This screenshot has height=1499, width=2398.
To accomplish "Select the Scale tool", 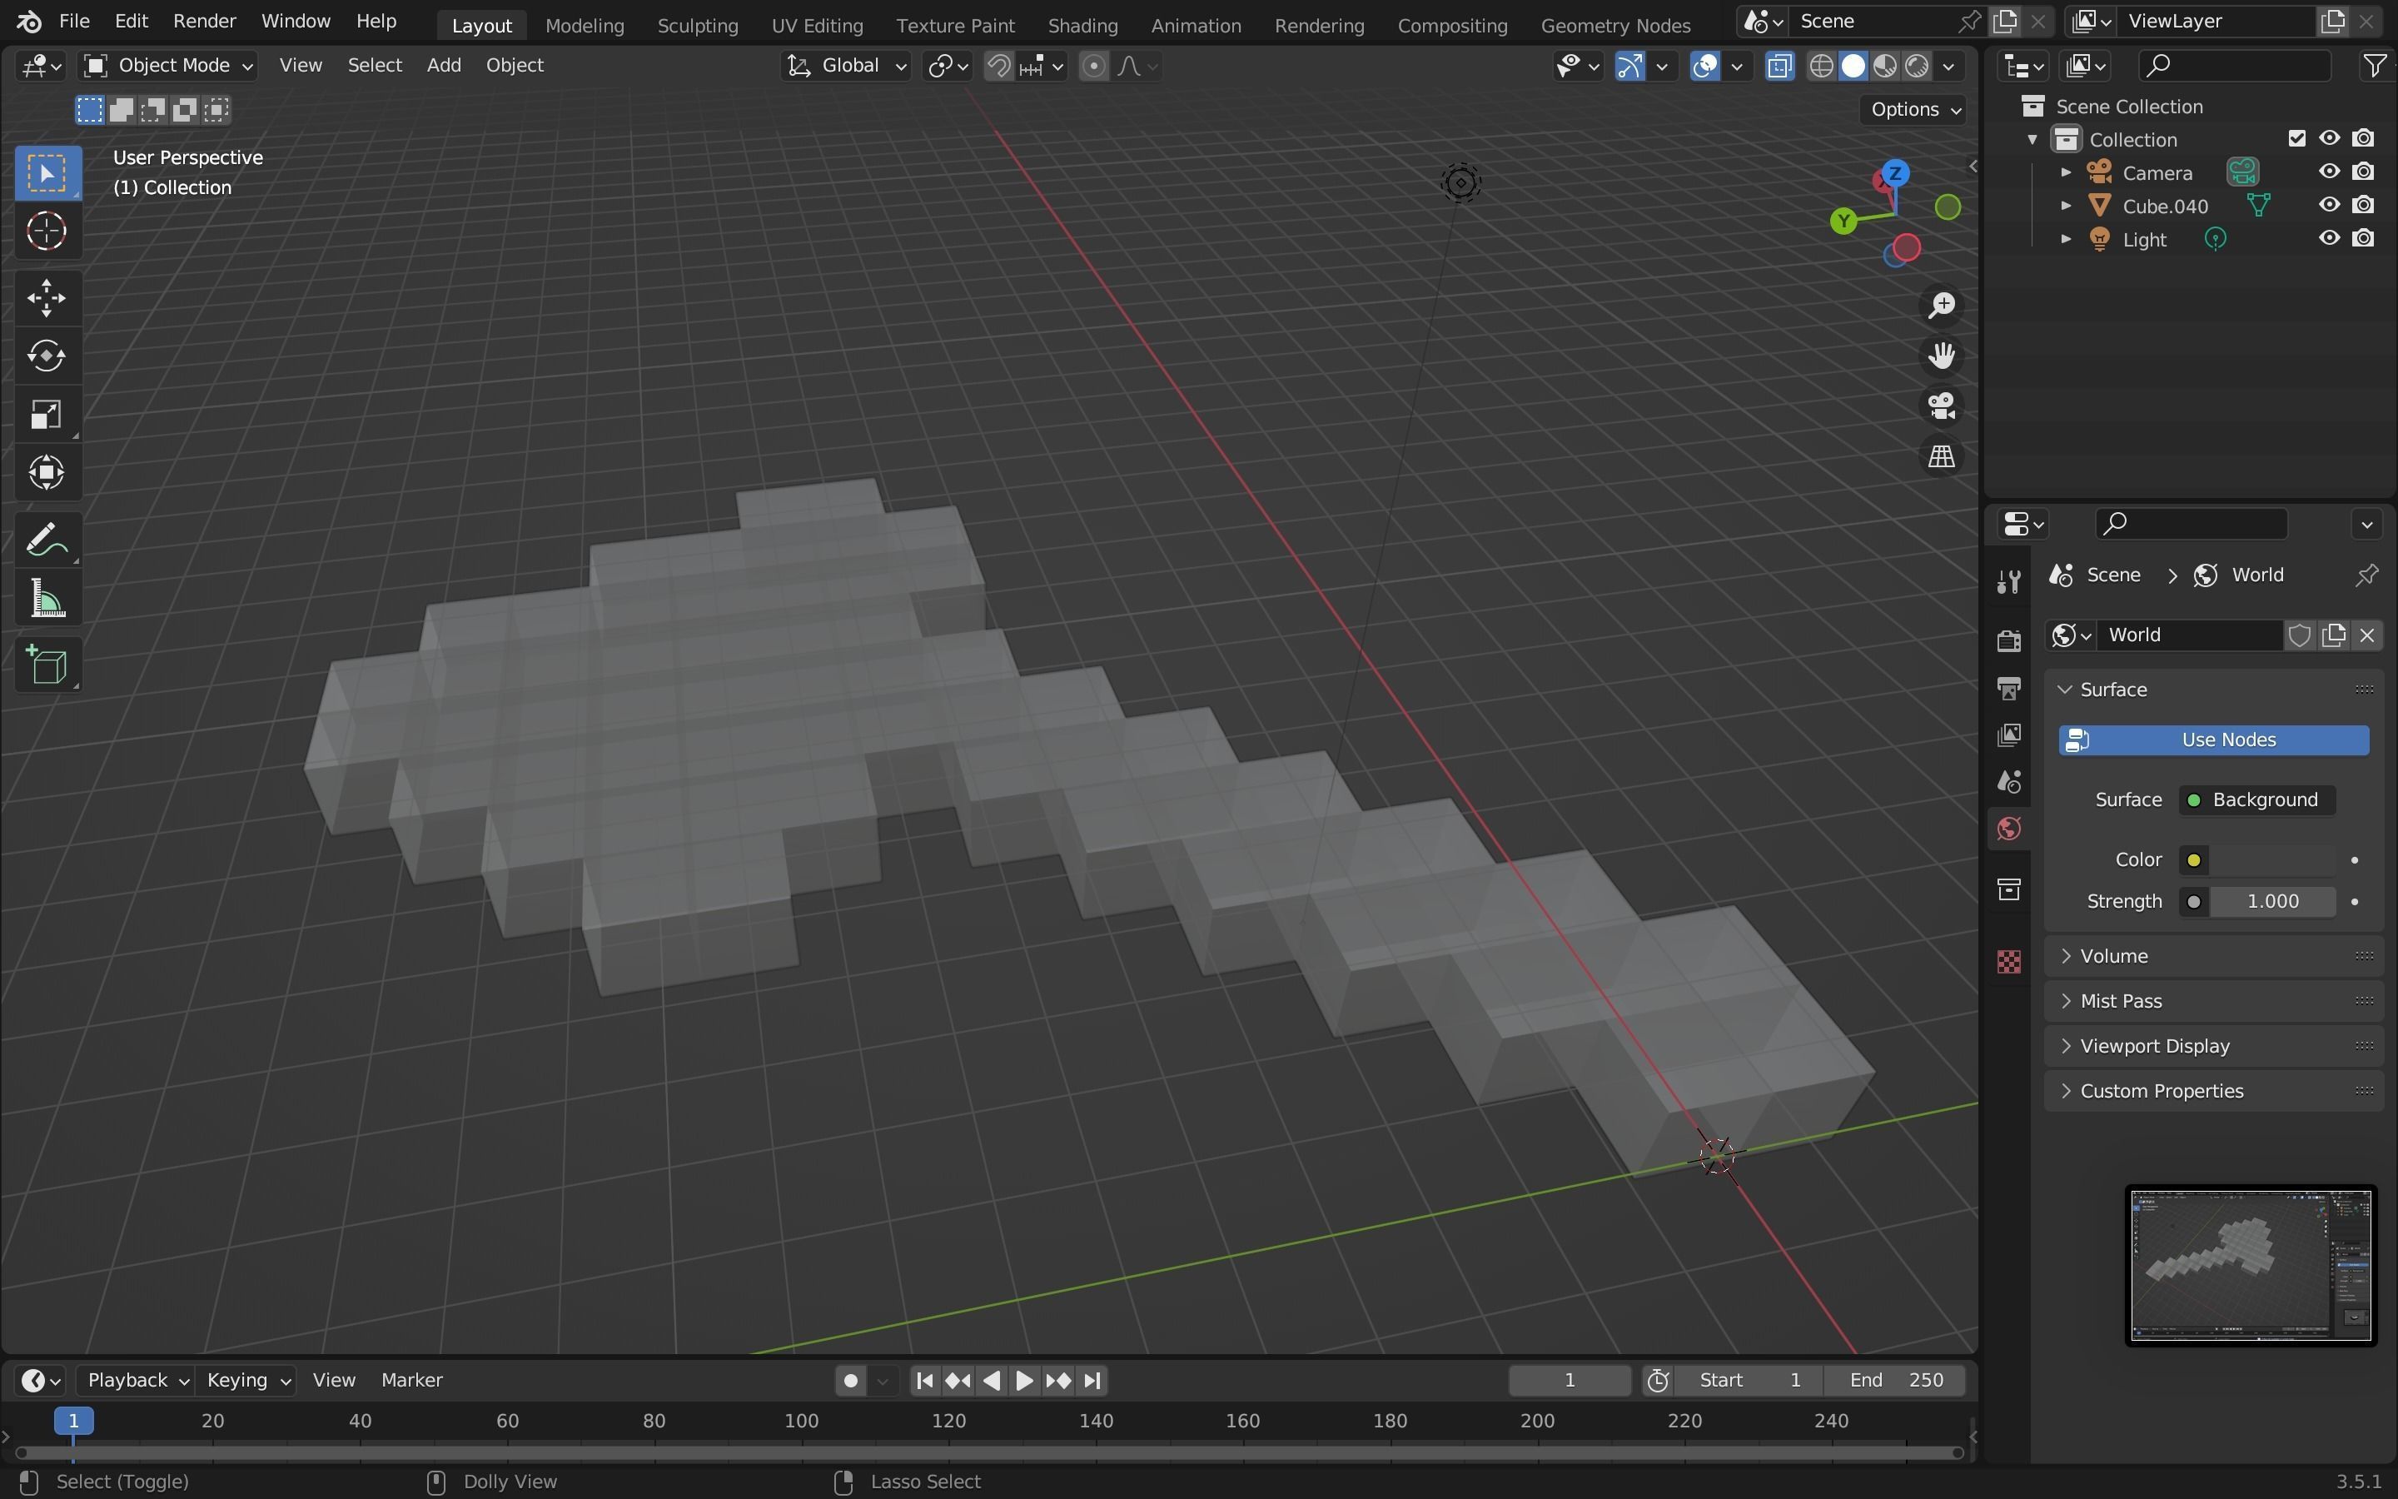I will tap(47, 415).
